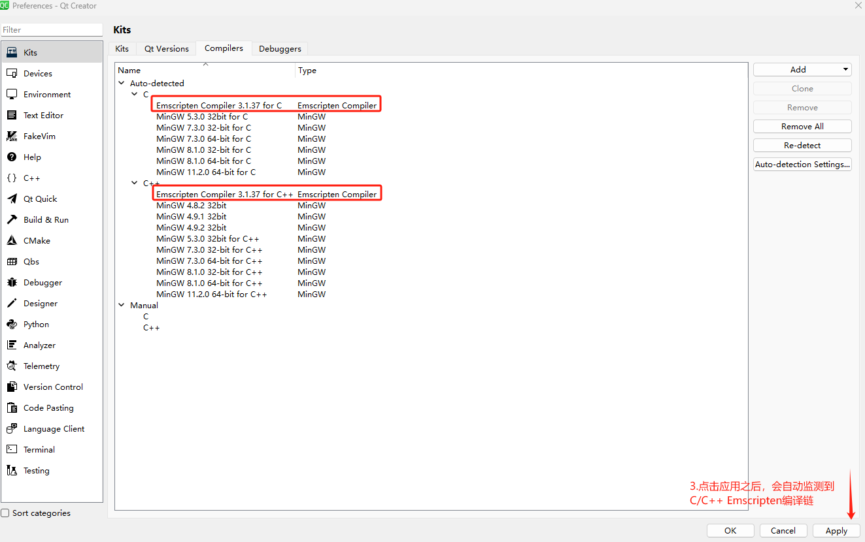
Task: Select the Code Pasting category icon
Action: tap(12, 407)
